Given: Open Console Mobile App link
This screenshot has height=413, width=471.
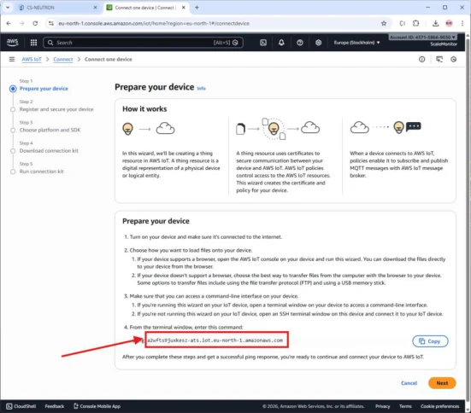Looking at the screenshot, I should [x=97, y=406].
